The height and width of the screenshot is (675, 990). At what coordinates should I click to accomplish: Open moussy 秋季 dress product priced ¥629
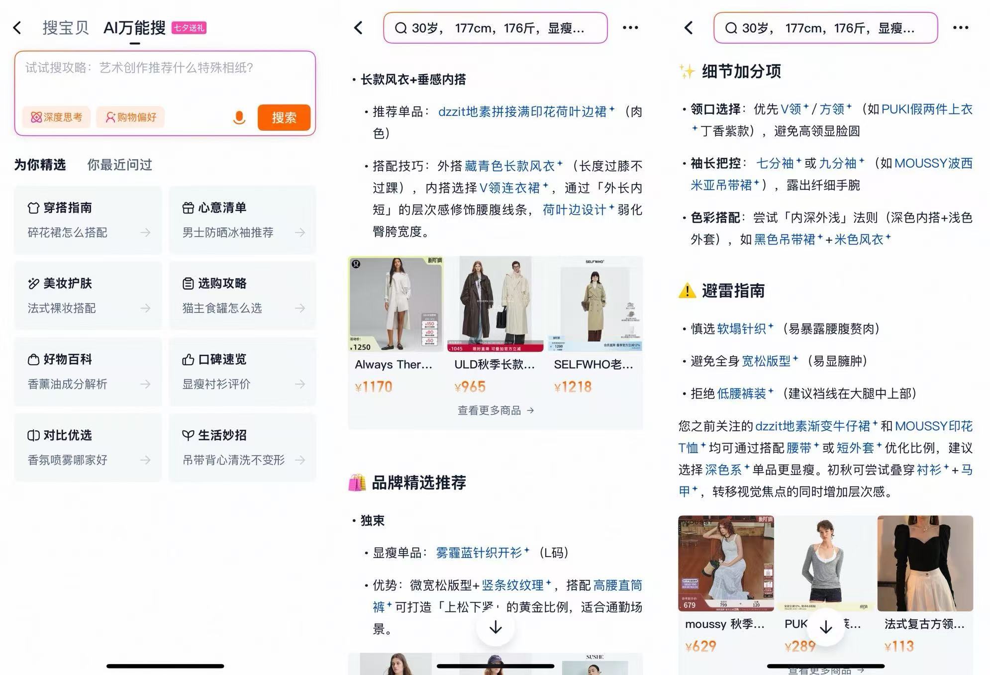click(726, 564)
